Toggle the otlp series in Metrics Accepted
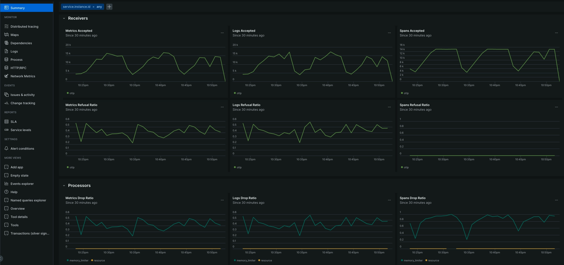This screenshot has height=265, width=564. pos(70,93)
